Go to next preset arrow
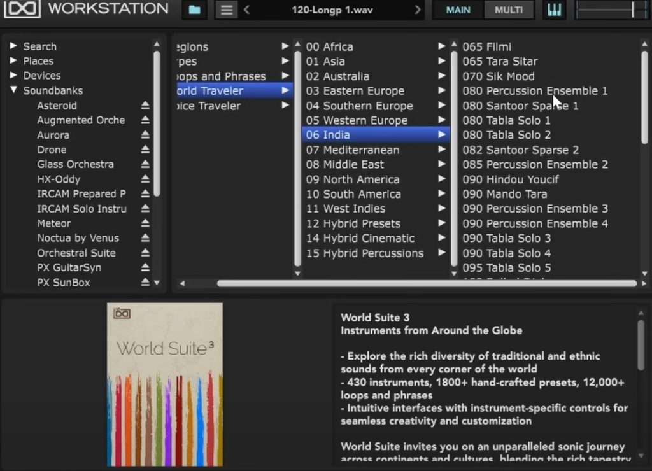The width and height of the screenshot is (652, 471). click(418, 10)
